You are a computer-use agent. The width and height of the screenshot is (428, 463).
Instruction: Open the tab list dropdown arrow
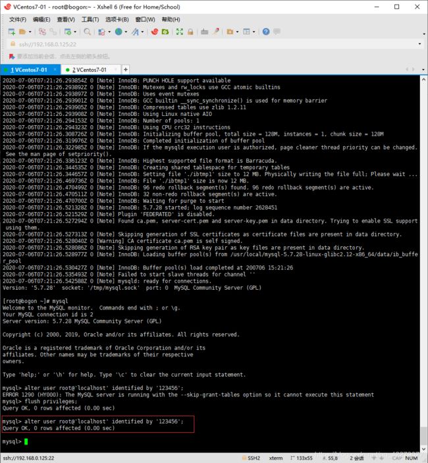coord(423,70)
